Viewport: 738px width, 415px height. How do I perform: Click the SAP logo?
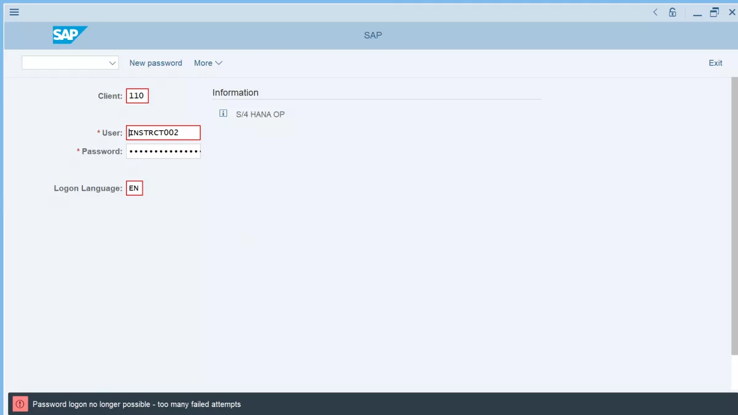[x=70, y=35]
